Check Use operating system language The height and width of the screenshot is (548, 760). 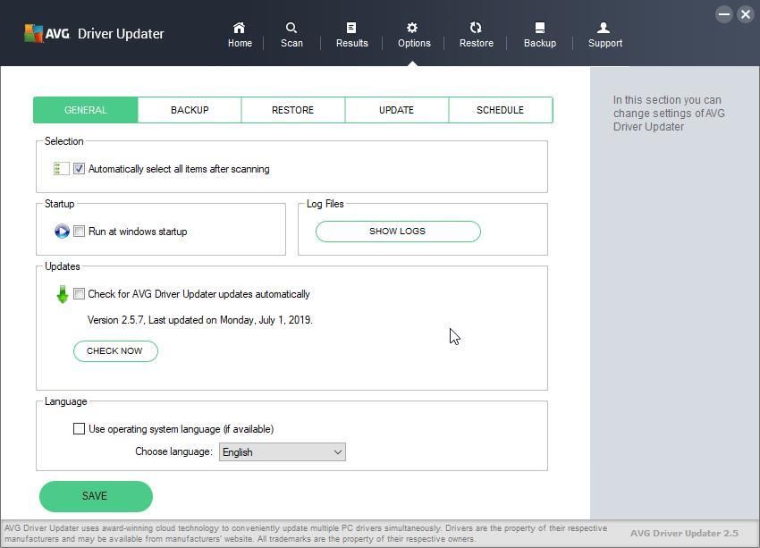(79, 429)
